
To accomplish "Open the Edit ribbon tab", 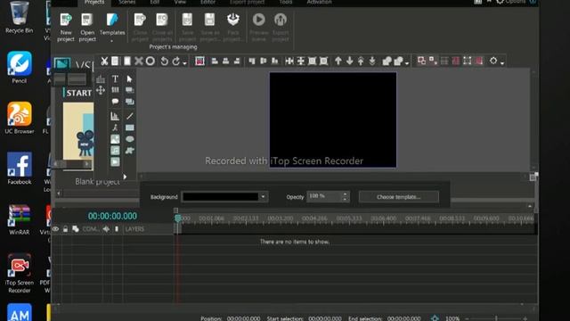I will [x=155, y=2].
